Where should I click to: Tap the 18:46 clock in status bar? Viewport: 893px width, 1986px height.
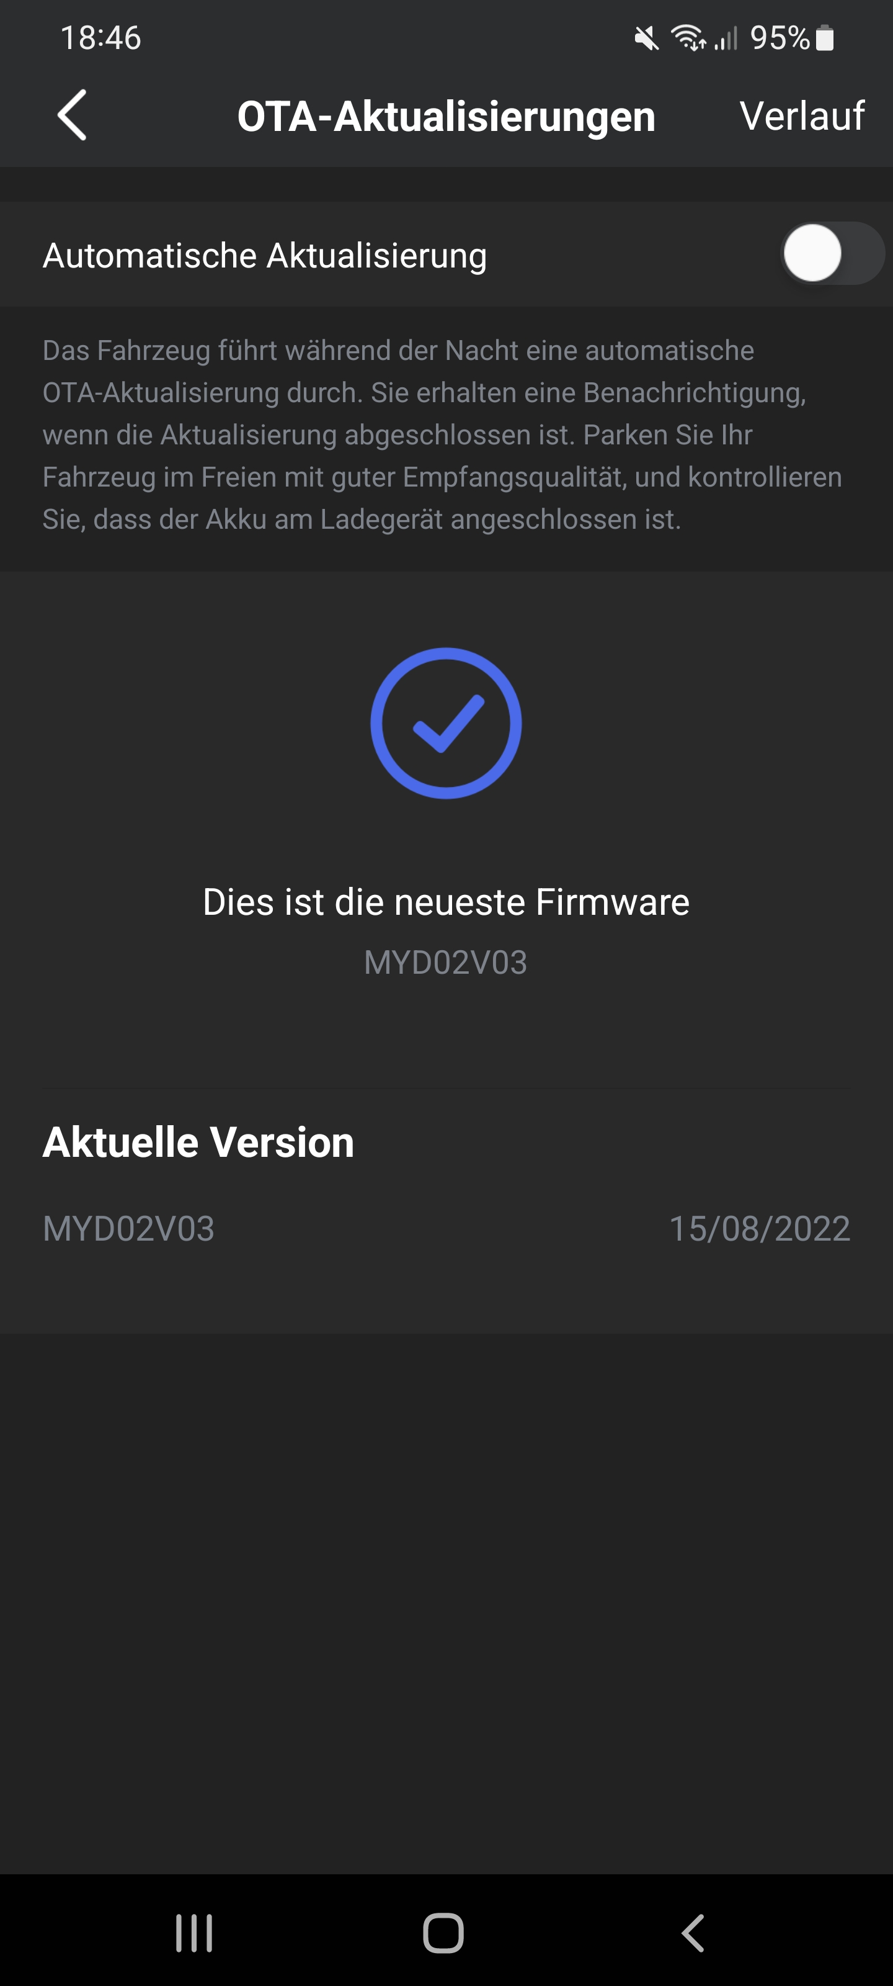[x=101, y=38]
